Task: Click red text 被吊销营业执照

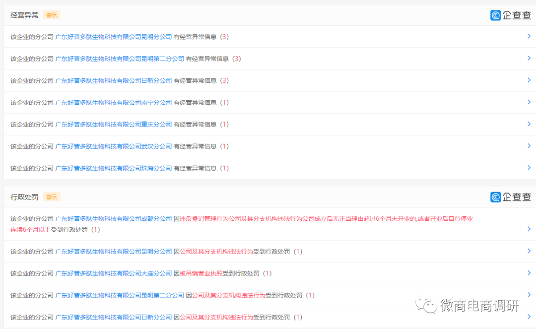Action: (201, 273)
